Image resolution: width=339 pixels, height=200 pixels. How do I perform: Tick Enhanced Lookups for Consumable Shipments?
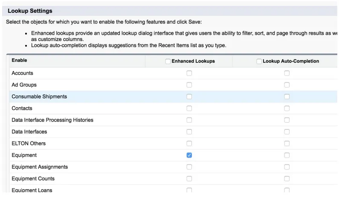click(x=189, y=97)
